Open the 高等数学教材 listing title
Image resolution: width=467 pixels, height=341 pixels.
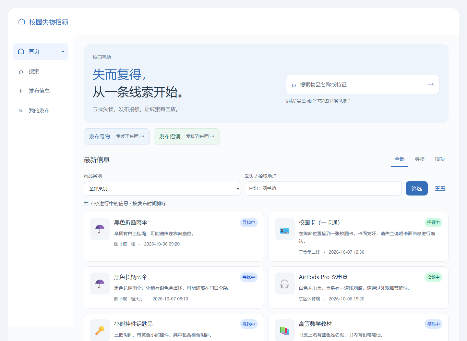pyautogui.click(x=315, y=324)
